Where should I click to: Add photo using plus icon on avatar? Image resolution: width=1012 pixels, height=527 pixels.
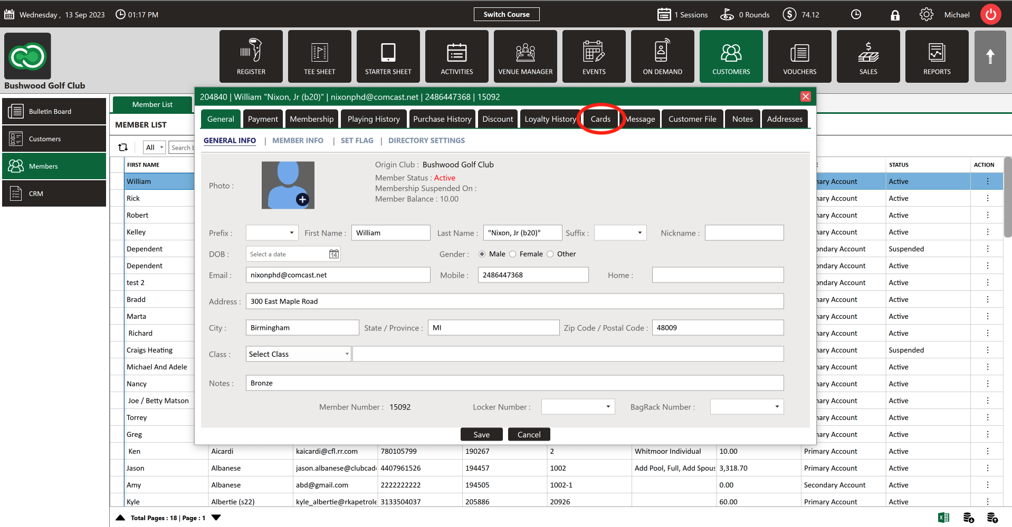pos(302,200)
